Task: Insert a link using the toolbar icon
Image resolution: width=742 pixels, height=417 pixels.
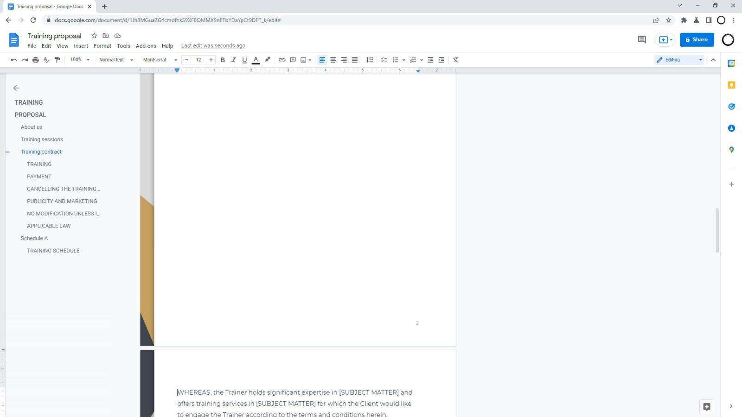Action: (282, 59)
